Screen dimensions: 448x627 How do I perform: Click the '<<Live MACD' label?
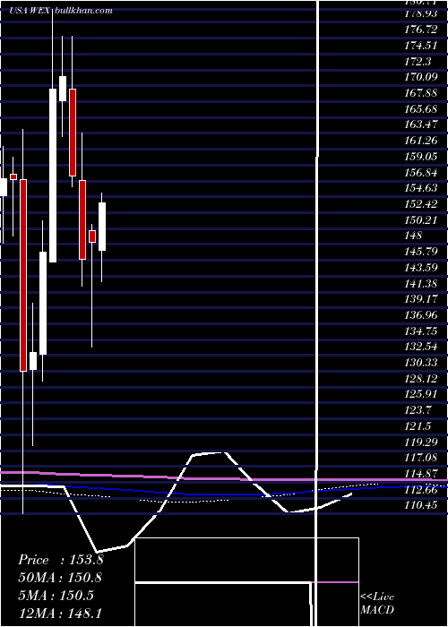click(x=377, y=603)
